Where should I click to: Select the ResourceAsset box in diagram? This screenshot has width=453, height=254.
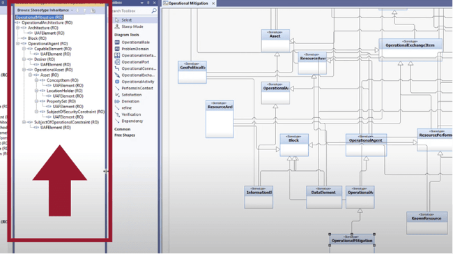point(312,63)
